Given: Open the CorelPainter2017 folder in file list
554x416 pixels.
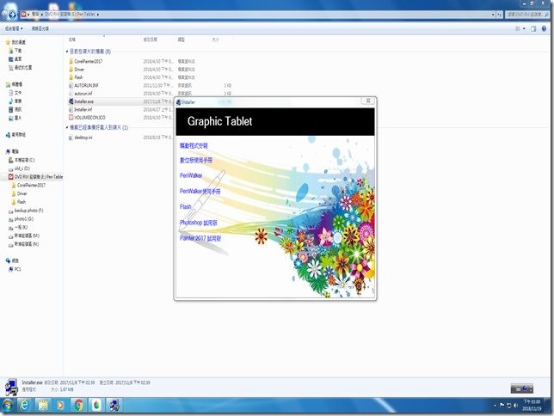Looking at the screenshot, I should point(70,62).
